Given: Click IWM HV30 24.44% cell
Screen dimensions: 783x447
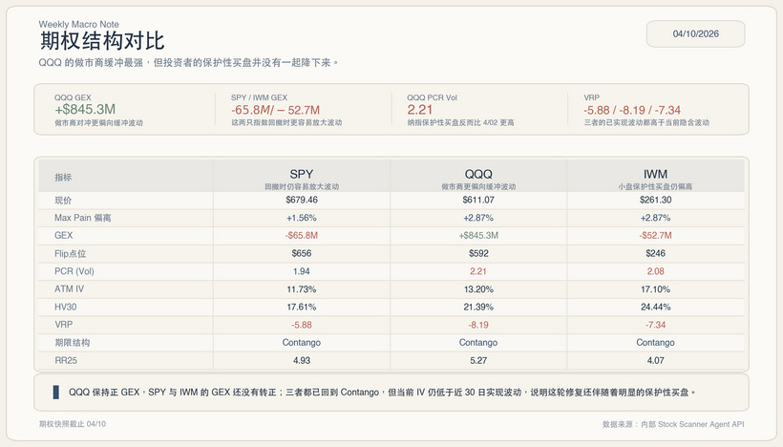Looking at the screenshot, I should click(655, 307).
